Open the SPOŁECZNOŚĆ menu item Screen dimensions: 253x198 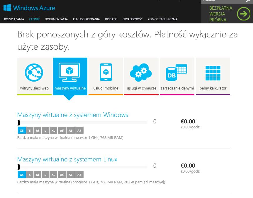coord(133,19)
